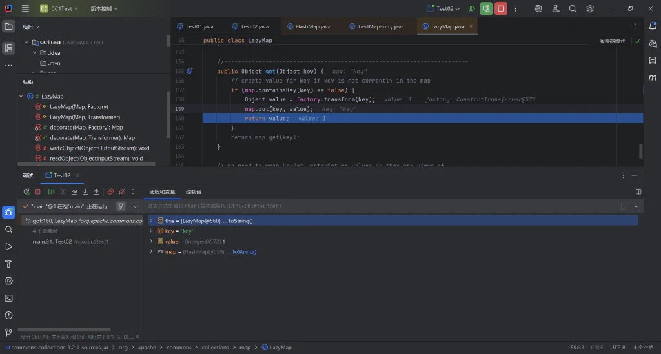This screenshot has height=354, width=661.
Task: Stop Test02 with red stop button
Action: point(501,8)
